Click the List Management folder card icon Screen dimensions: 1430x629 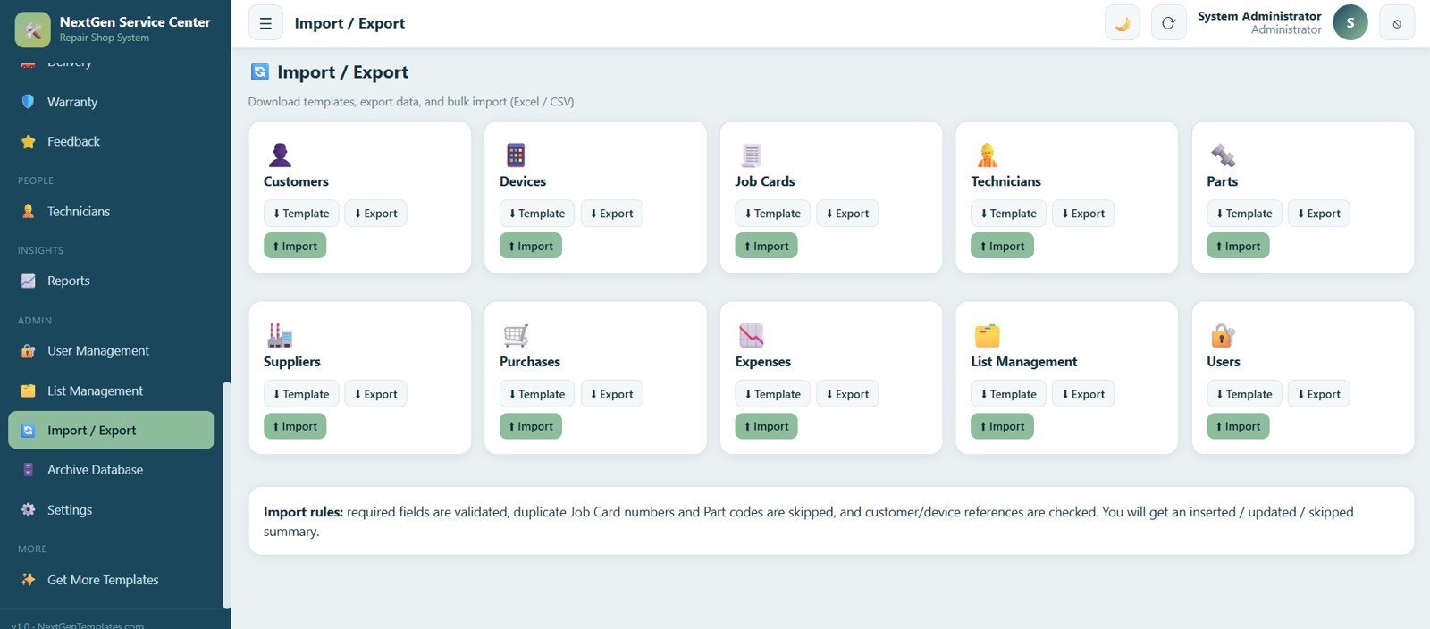(987, 335)
